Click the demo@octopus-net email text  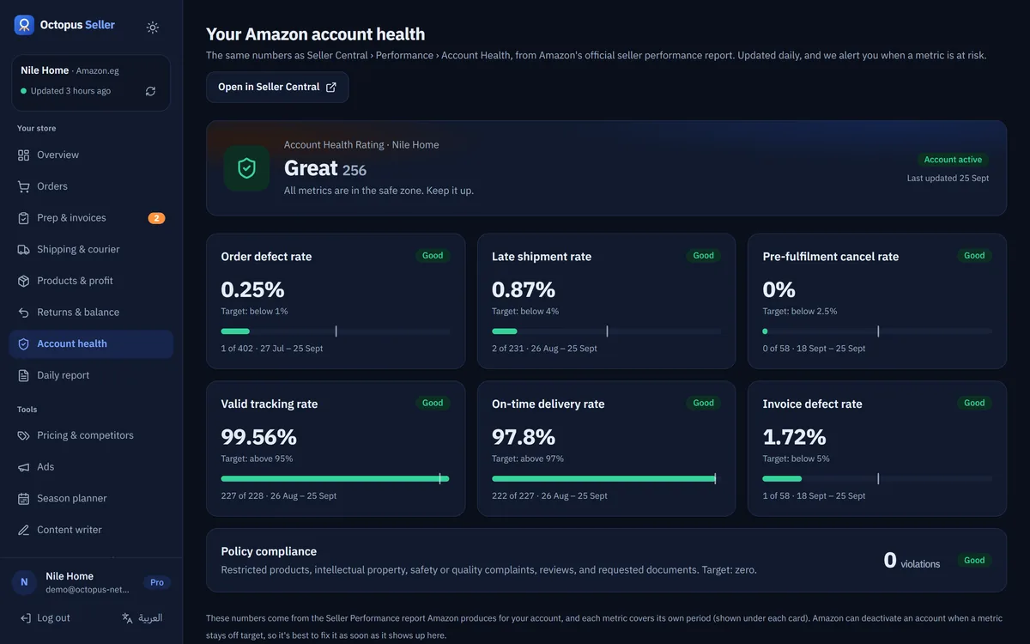[x=88, y=591]
